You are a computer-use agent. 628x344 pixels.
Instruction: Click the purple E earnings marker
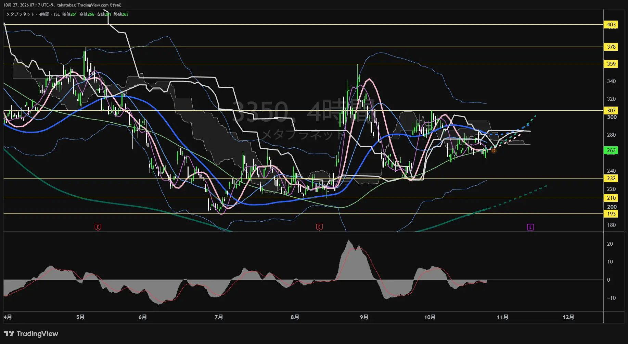pos(530,227)
